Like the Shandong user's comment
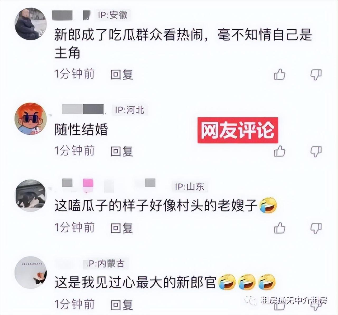Image resolution: width=338 pixels, height=315 pixels. tap(280, 228)
